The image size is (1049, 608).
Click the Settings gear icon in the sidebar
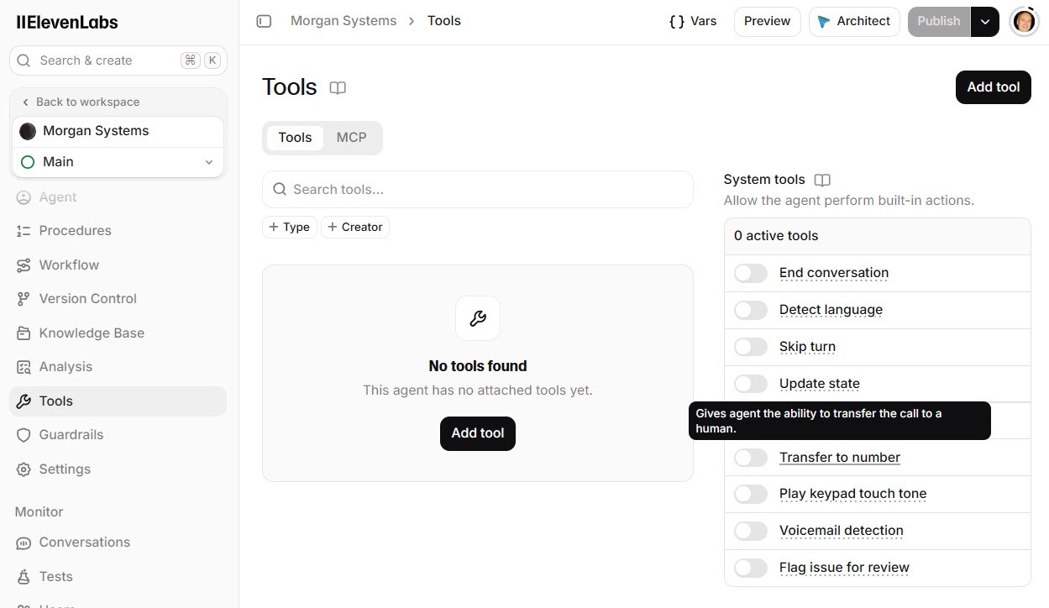[x=24, y=469]
